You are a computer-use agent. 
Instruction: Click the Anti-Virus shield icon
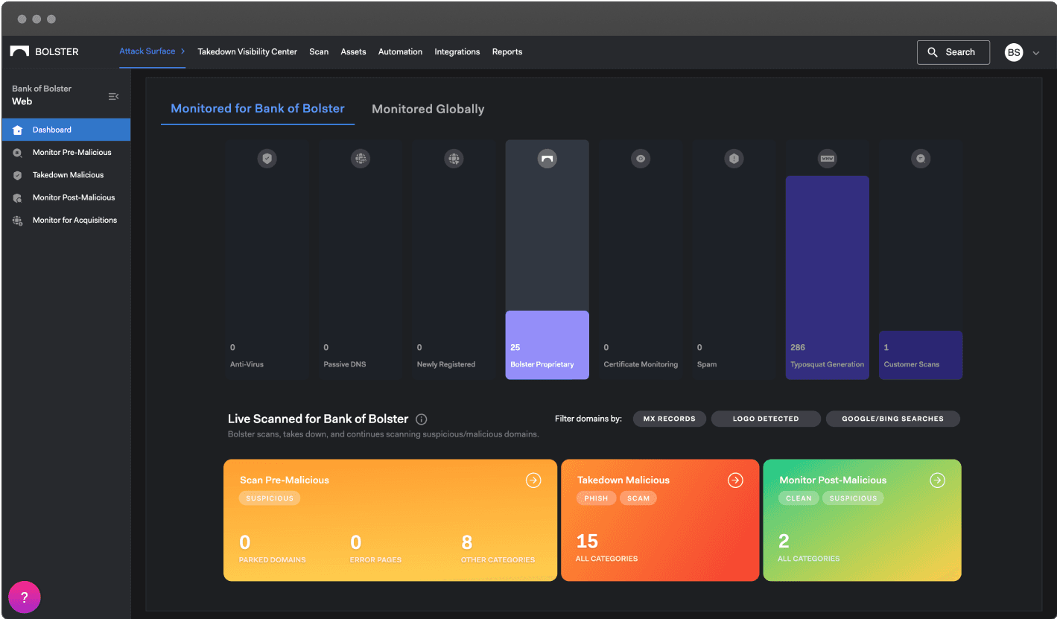point(267,158)
